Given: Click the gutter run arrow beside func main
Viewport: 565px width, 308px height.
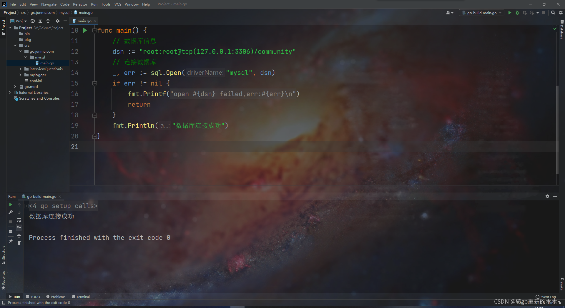Looking at the screenshot, I should pos(85,30).
